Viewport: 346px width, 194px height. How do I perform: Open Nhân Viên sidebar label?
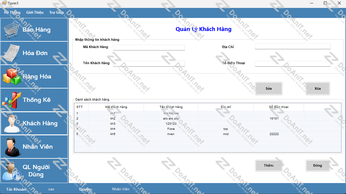click(x=38, y=147)
